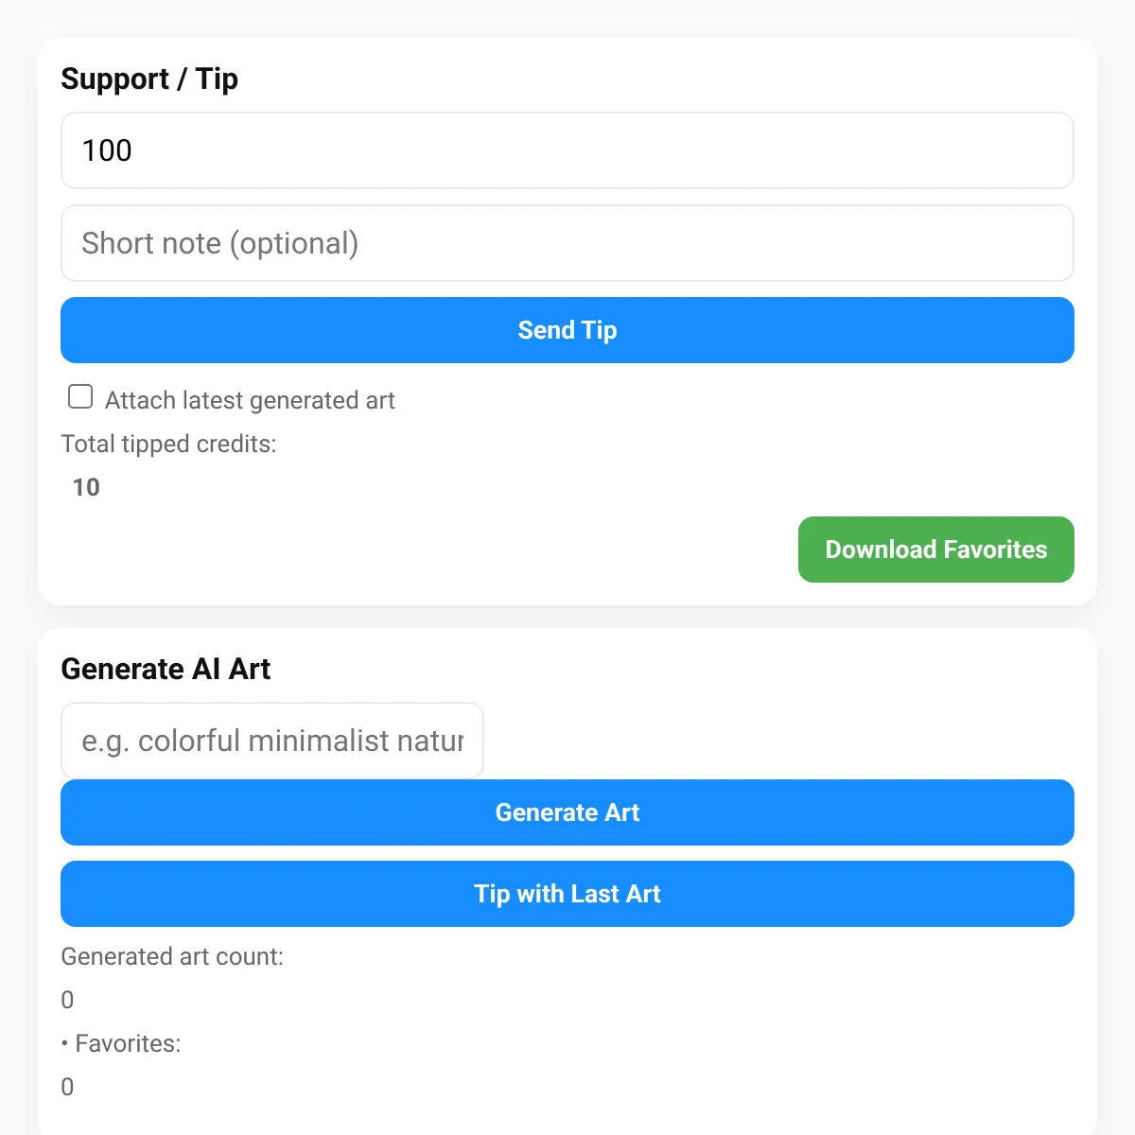This screenshot has height=1135, width=1135.
Task: Click the Generate AI Art heading
Action: (166, 669)
